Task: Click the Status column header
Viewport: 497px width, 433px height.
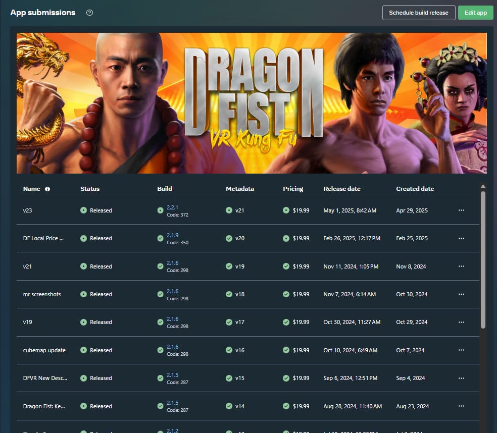Action: (x=90, y=189)
